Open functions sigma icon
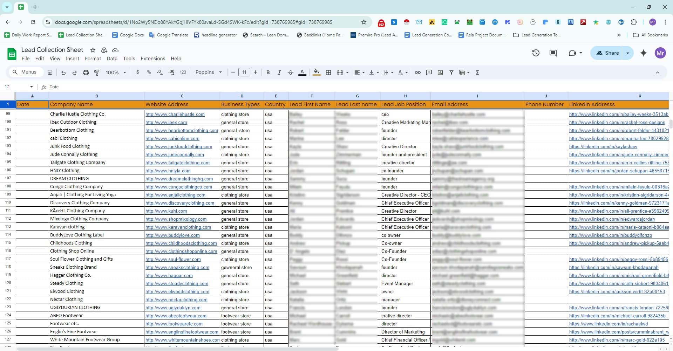 pos(477,73)
